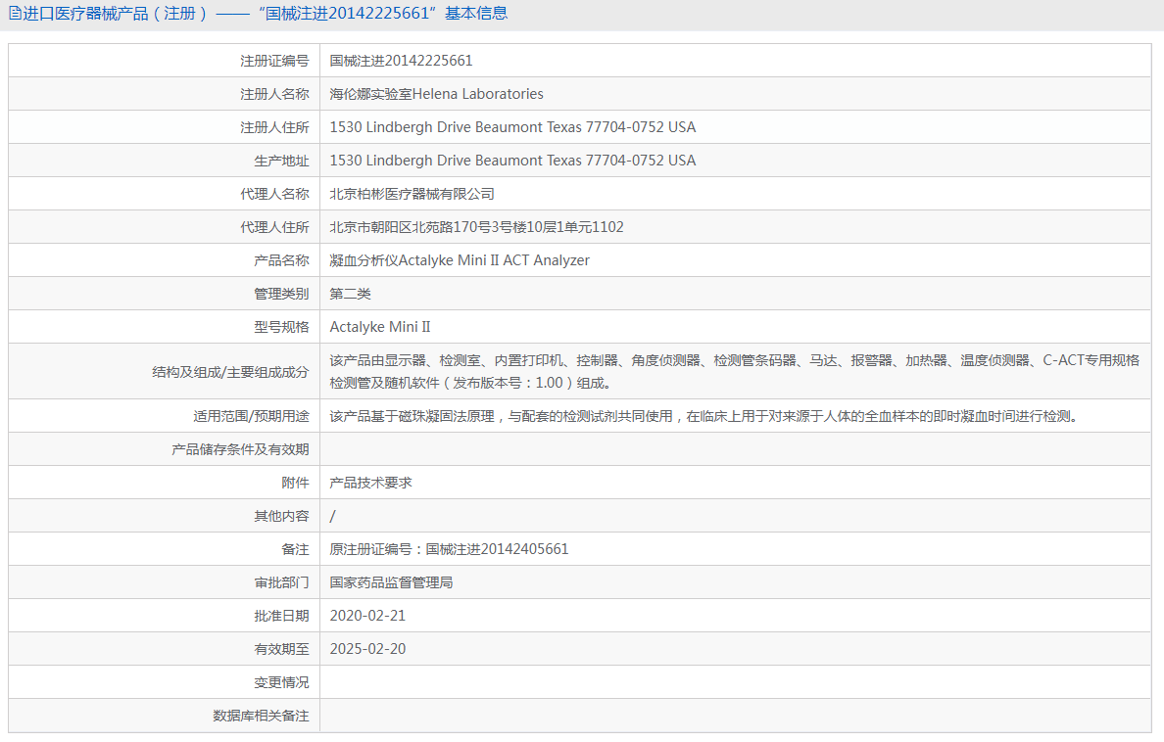
Task: Click the label 审批部门
Action: coord(280,584)
